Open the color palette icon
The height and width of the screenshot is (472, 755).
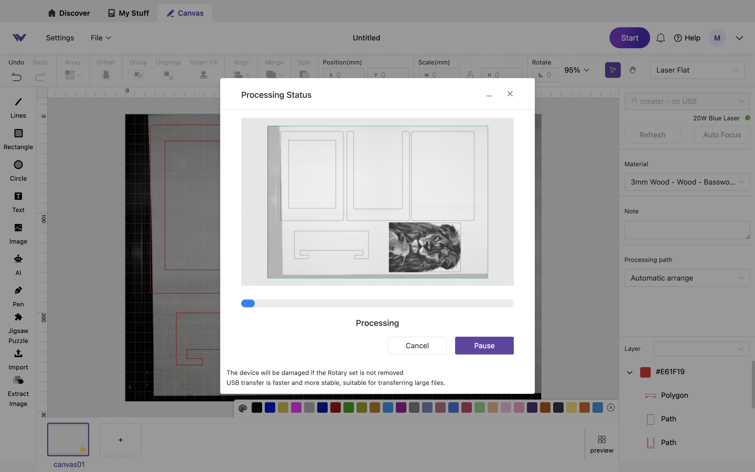(x=243, y=408)
